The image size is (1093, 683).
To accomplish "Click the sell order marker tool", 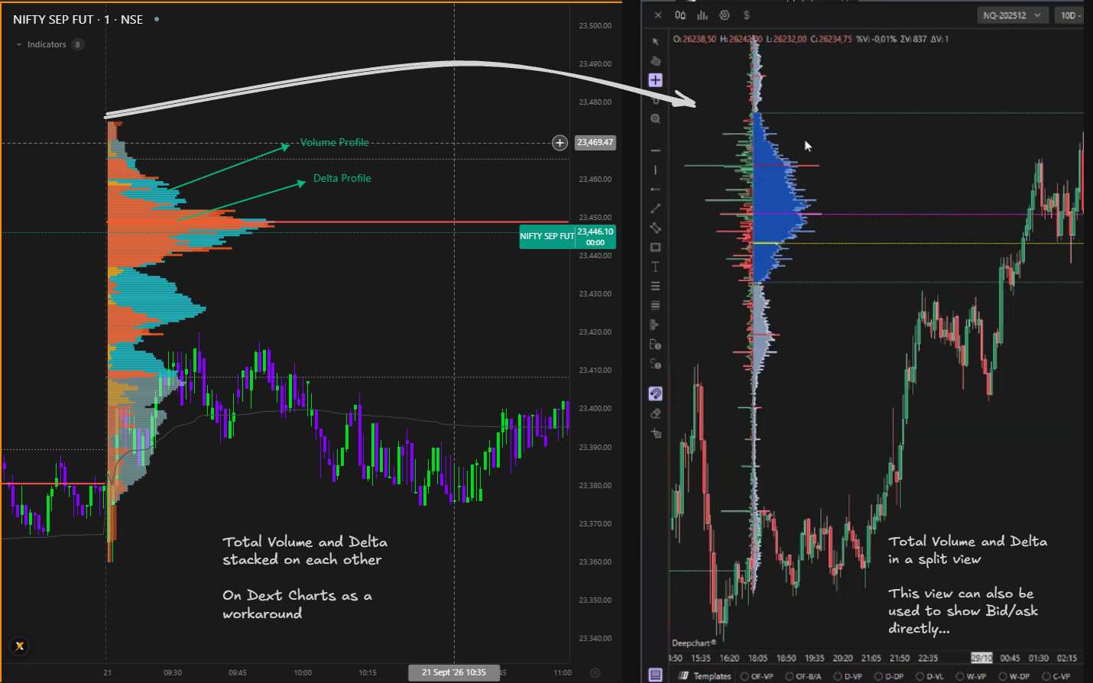I will click(x=655, y=364).
